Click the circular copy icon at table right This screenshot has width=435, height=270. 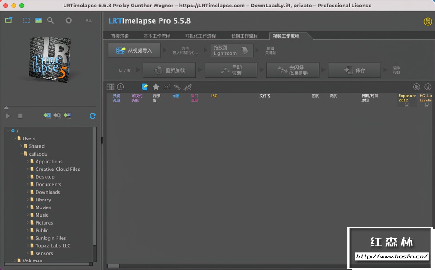pyautogui.click(x=416, y=87)
